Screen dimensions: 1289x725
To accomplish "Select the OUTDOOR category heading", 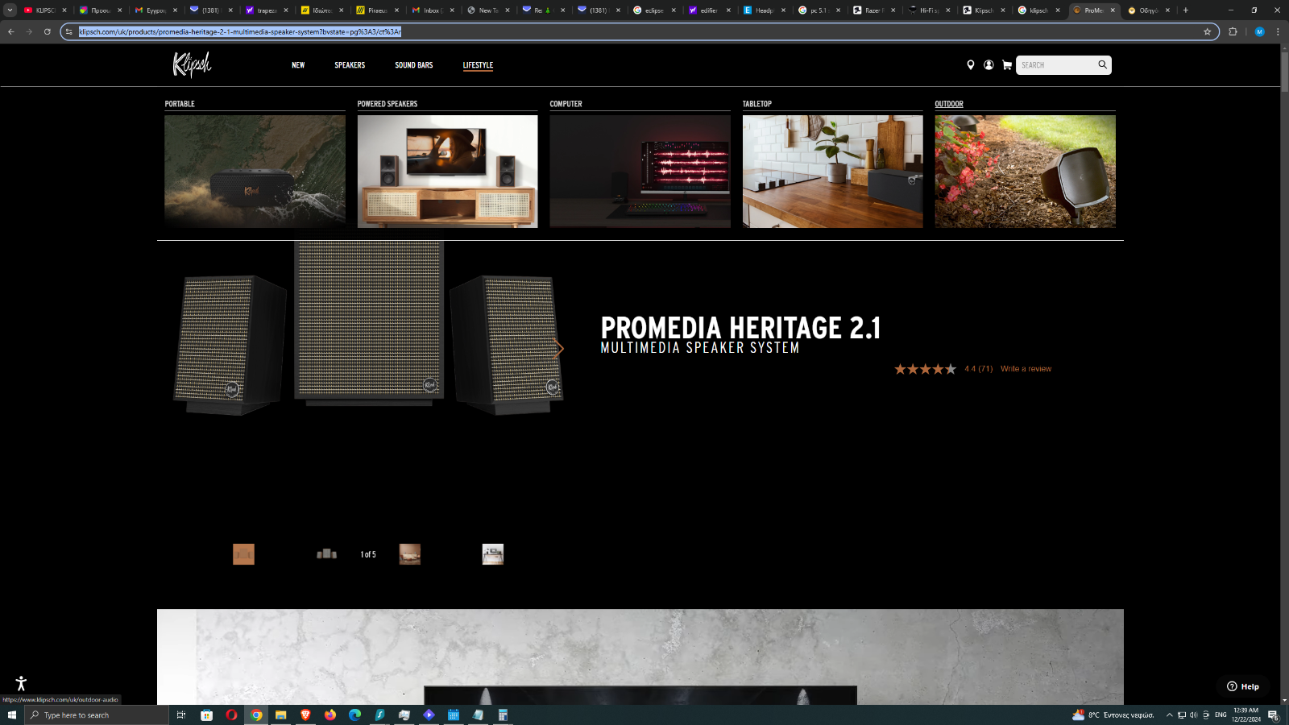I will (949, 104).
